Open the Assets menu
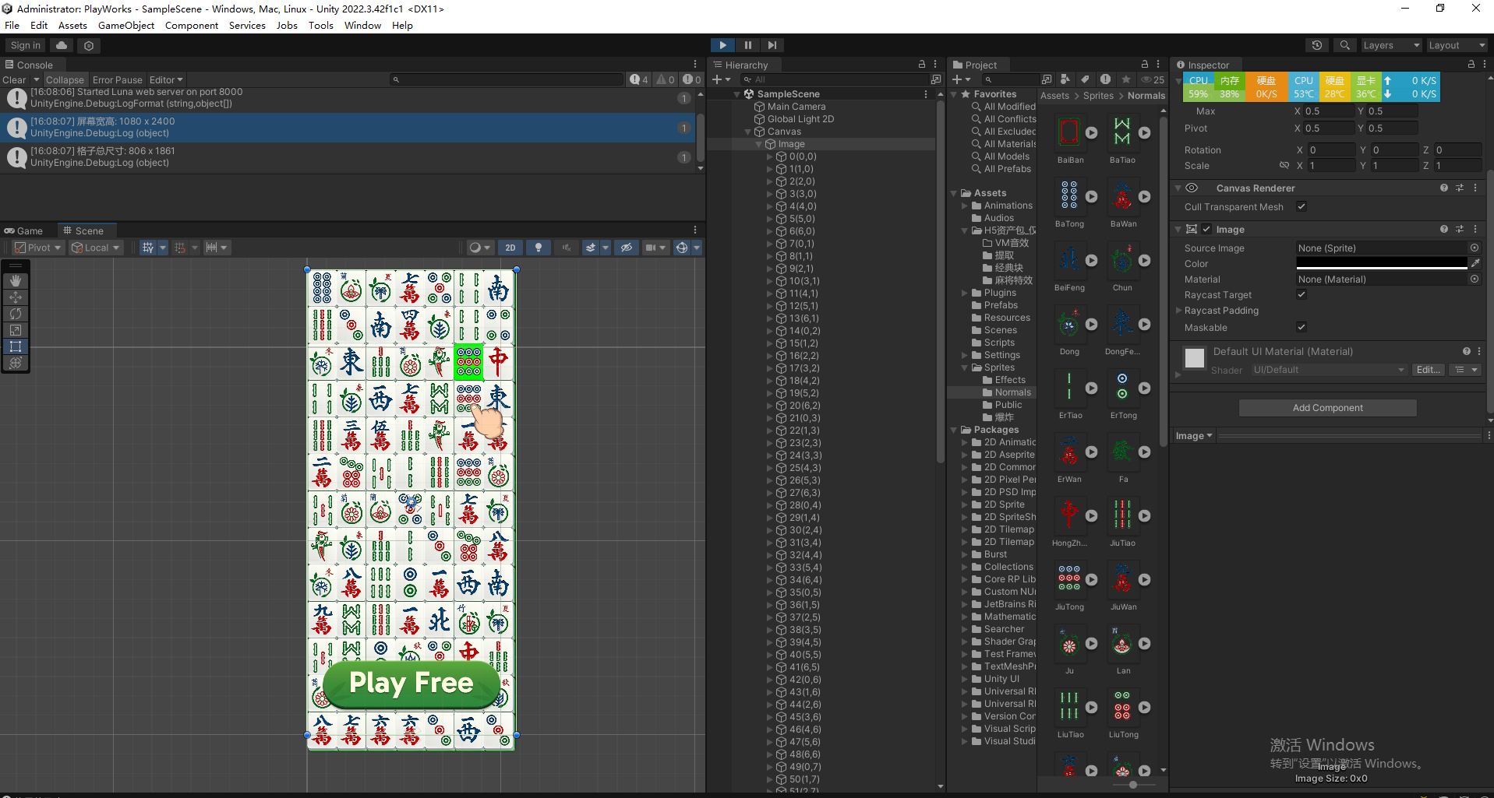The width and height of the screenshot is (1494, 798). coord(72,25)
